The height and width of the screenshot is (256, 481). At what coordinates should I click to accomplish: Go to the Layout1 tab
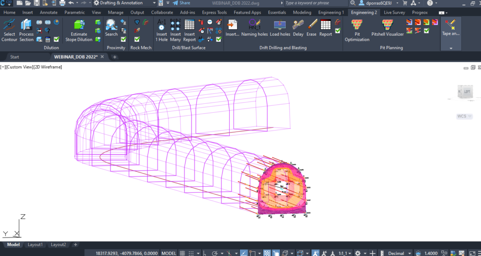click(35, 245)
